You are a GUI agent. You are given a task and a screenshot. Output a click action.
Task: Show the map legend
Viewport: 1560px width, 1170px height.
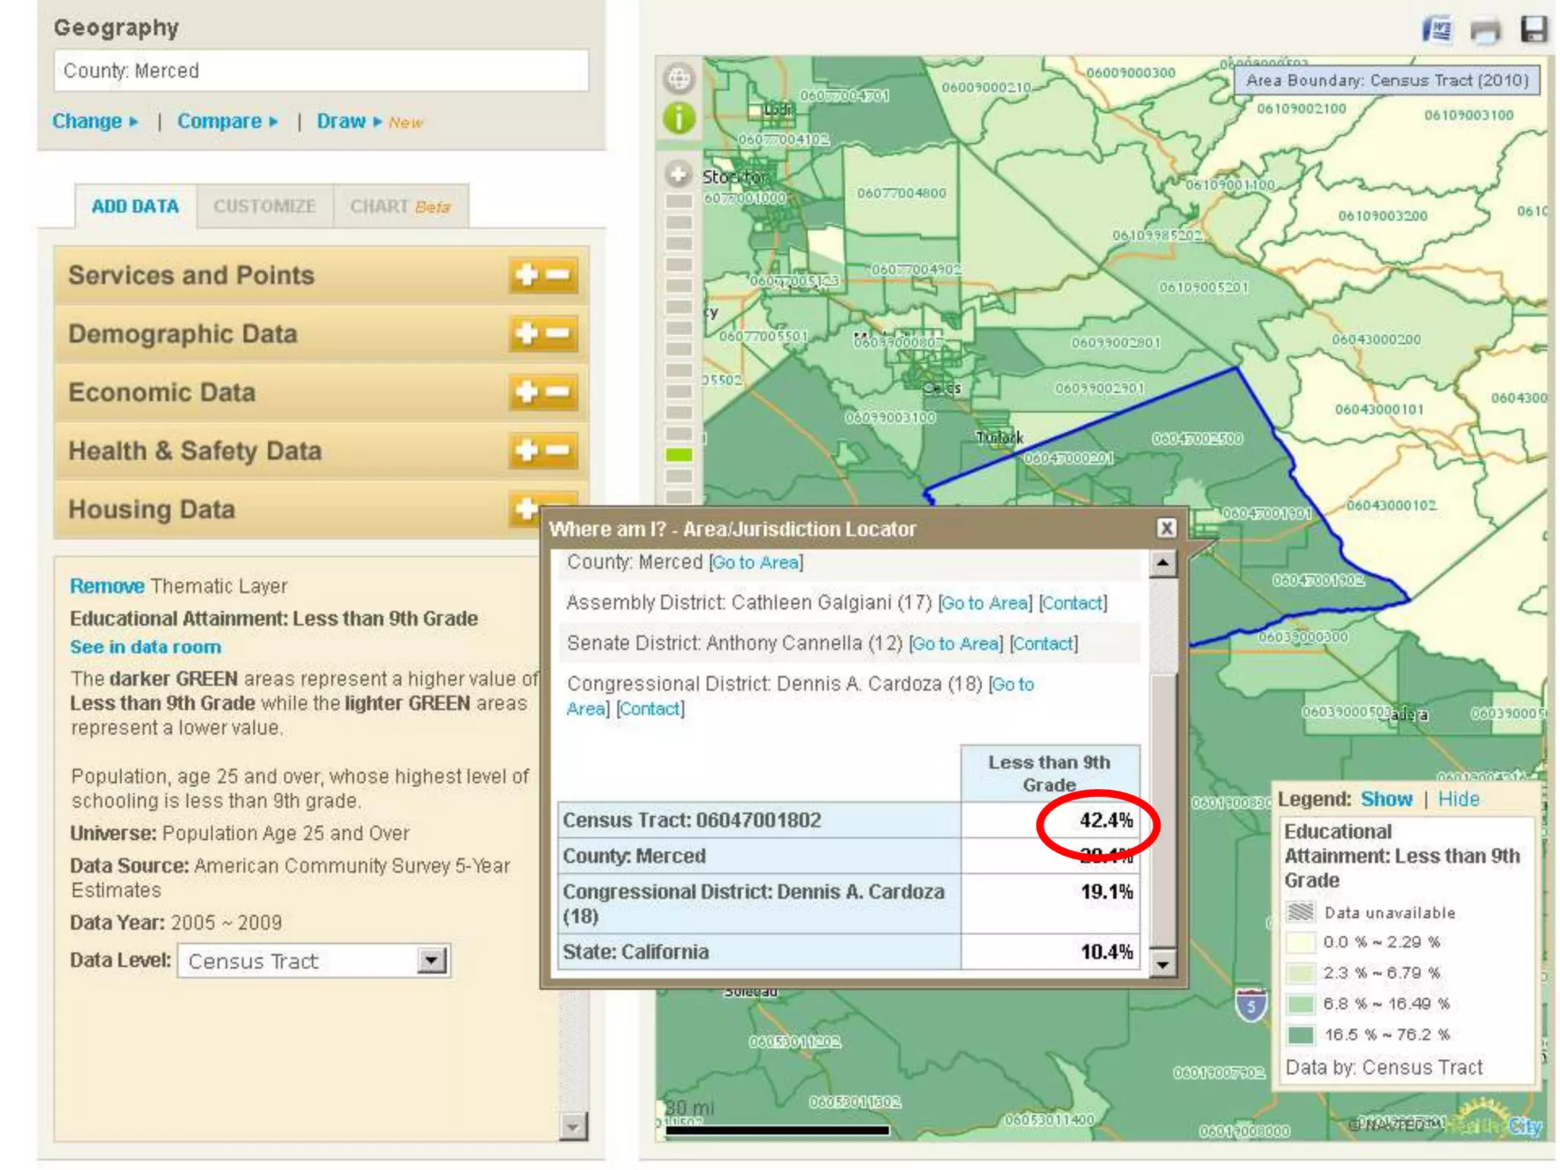click(1386, 799)
